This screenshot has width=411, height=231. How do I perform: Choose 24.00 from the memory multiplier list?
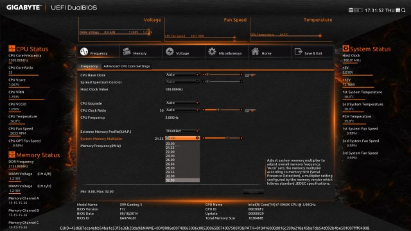(x=182, y=156)
